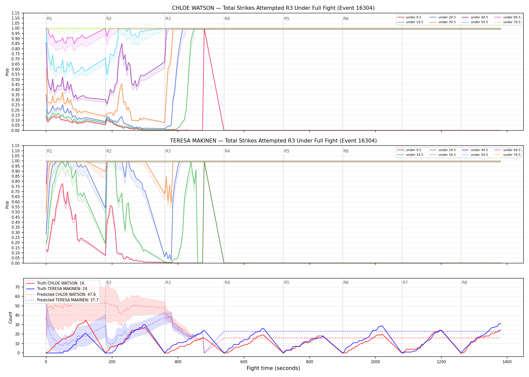This screenshot has height=377, width=529.
Task: Click dotted red swatch beside Predicted CHLOE WATSON
Action: [30, 295]
